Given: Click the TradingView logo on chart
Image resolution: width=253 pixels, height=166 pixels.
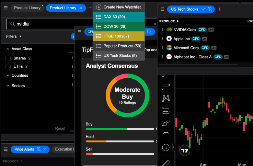Looking at the screenshot, I should [185, 151].
